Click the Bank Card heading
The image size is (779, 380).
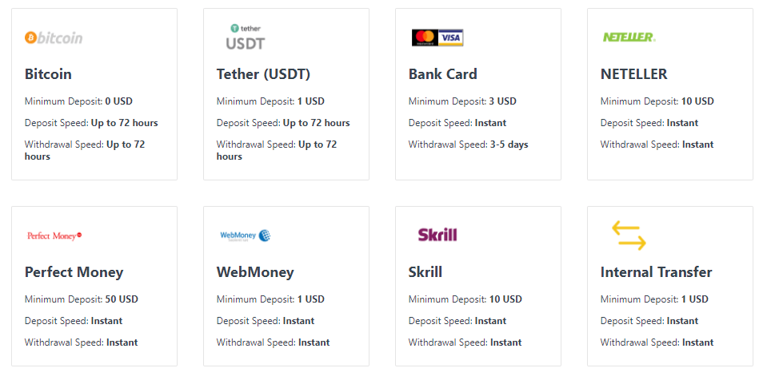pos(442,74)
